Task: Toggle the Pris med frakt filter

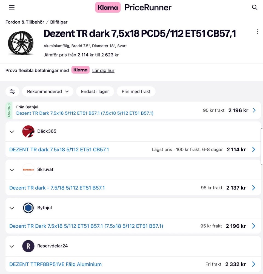Action: [136, 91]
